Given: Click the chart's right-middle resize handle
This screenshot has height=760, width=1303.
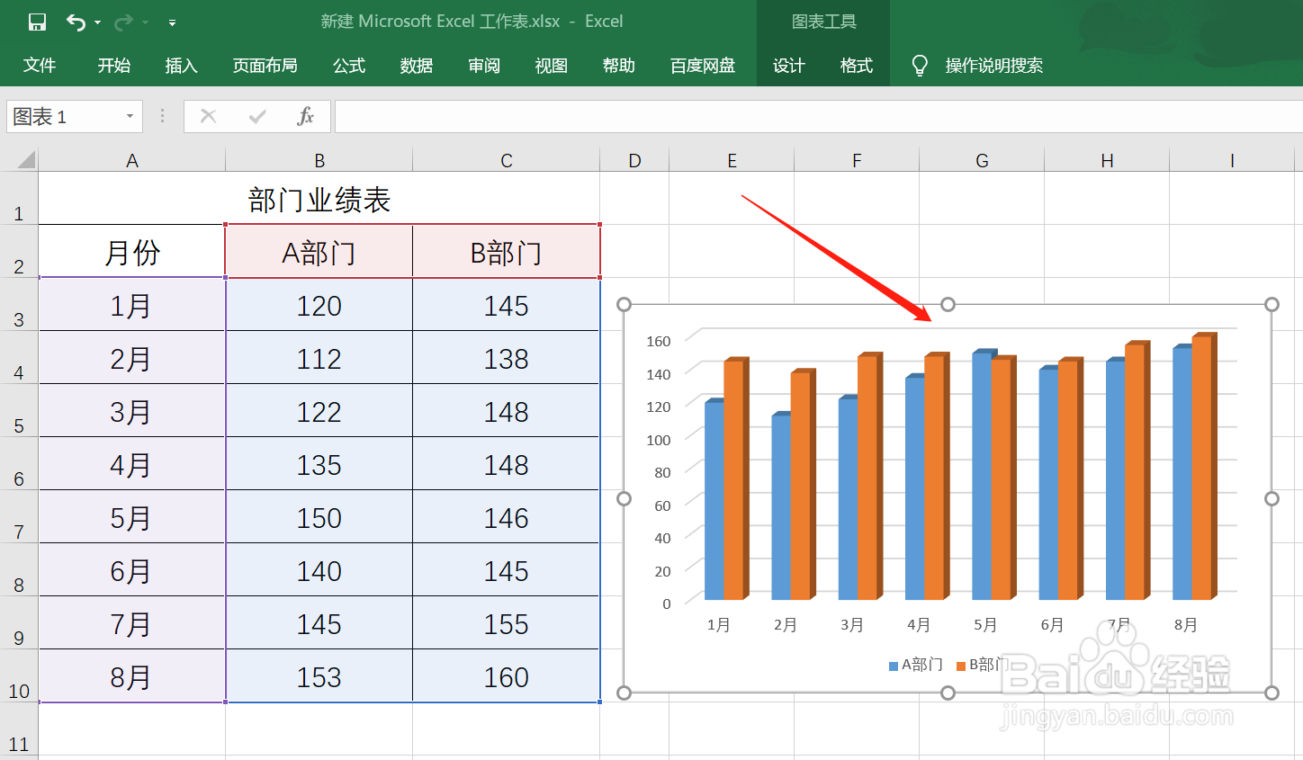Looking at the screenshot, I should [1272, 498].
